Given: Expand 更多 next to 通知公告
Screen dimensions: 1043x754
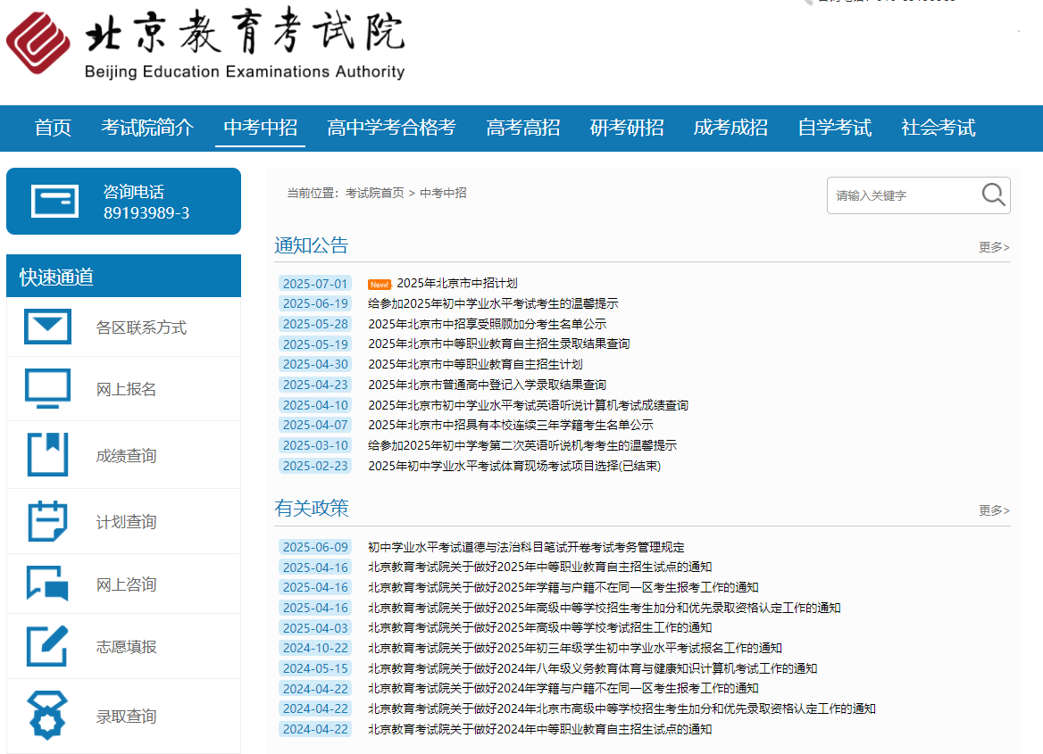Looking at the screenshot, I should [x=993, y=247].
